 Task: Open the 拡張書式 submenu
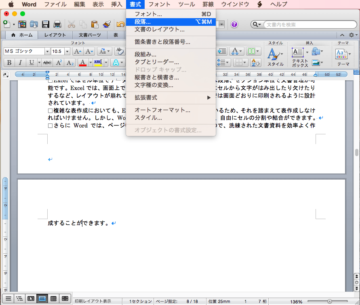coord(171,98)
